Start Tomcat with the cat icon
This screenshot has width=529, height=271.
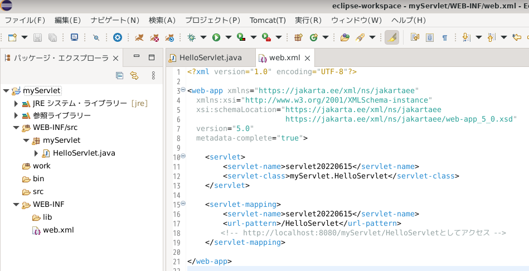click(x=139, y=37)
